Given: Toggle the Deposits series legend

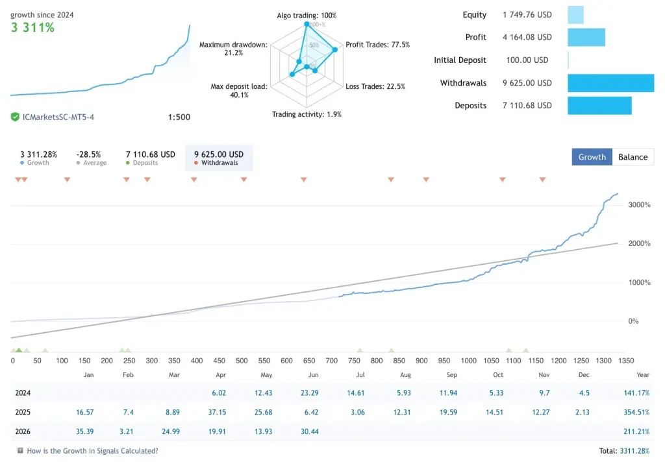Looking at the screenshot, I should [x=150, y=158].
